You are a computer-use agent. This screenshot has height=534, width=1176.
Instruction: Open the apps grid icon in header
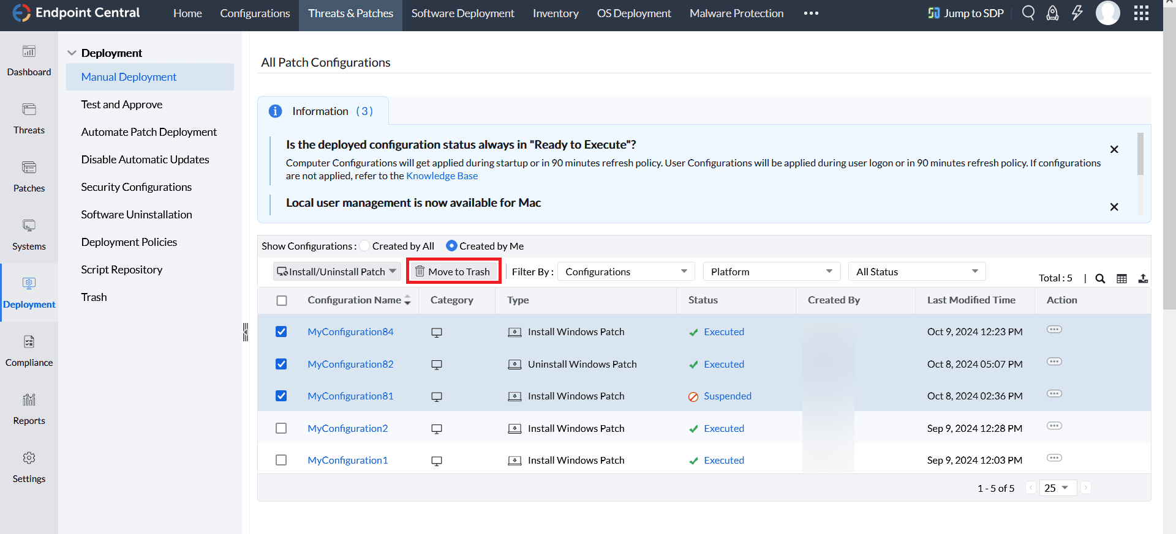[x=1141, y=13]
